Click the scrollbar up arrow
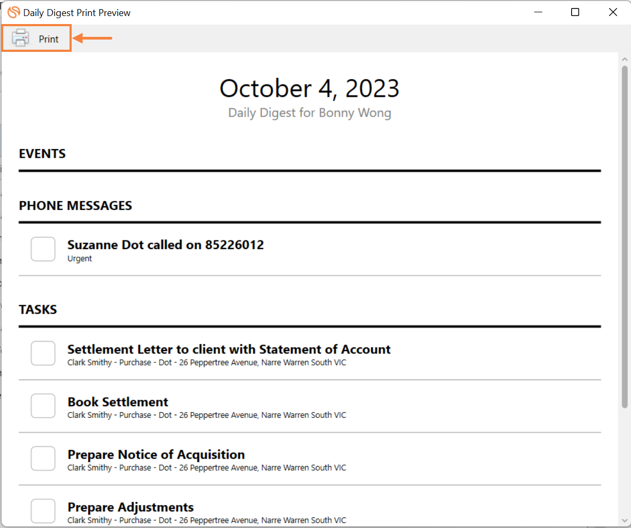Screen dimensions: 631x528 (625, 59)
